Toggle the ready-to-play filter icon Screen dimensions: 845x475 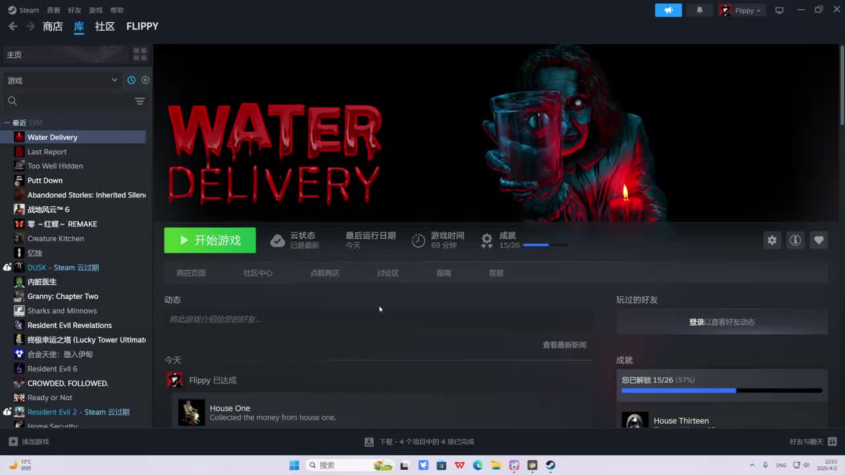coord(145,80)
